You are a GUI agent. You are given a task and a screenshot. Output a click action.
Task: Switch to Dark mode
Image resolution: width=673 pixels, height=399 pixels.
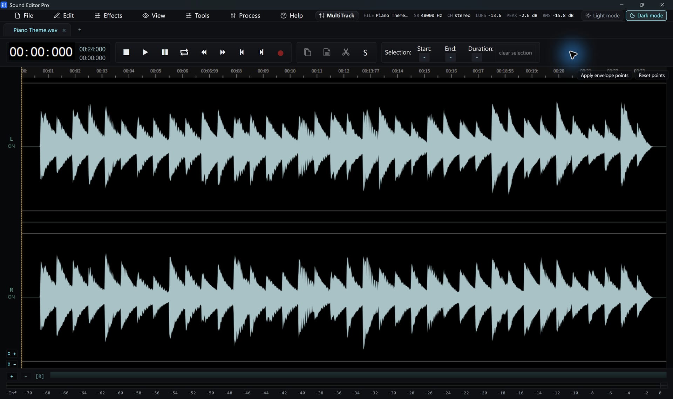(646, 15)
